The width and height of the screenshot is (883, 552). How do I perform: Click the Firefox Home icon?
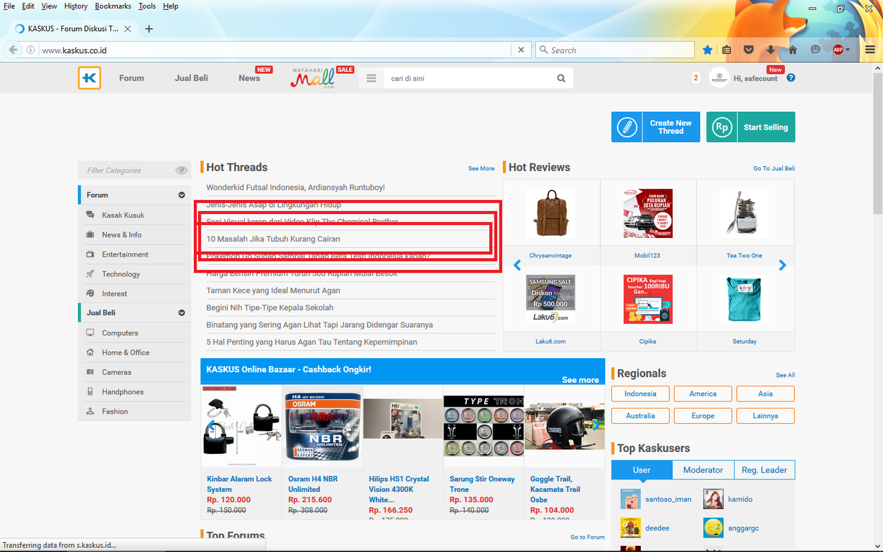pos(793,50)
